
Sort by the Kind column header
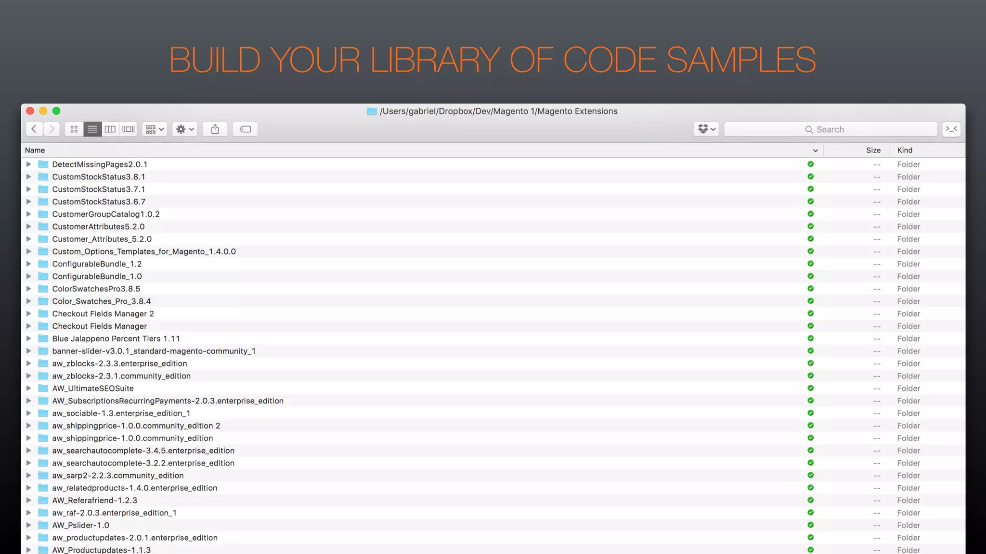point(905,150)
